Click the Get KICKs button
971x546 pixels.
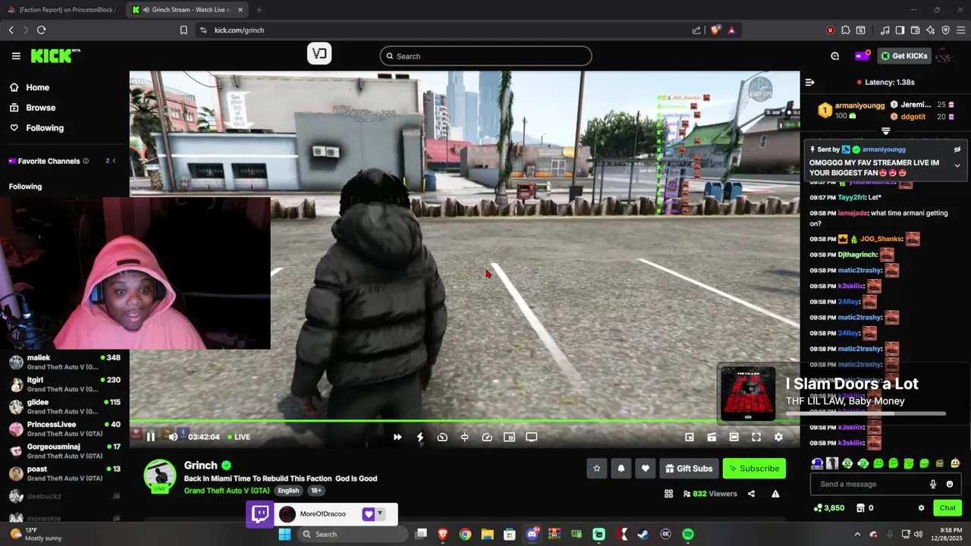[x=904, y=56]
